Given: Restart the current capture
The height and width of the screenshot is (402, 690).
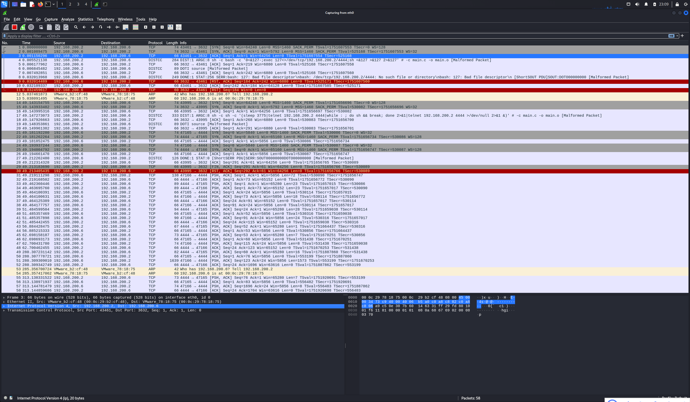Looking at the screenshot, I should pyautogui.click(x=23, y=27).
